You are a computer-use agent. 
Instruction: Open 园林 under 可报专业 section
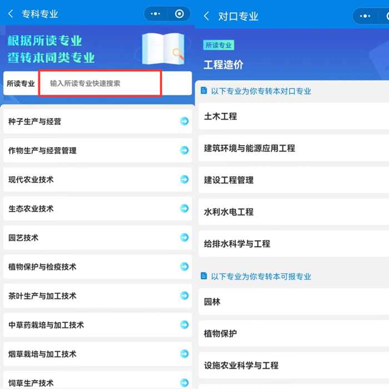212,302
